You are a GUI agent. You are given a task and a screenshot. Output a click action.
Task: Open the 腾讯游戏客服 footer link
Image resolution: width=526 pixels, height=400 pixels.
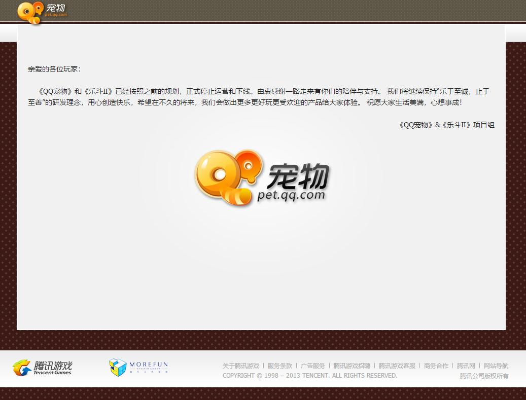(x=397, y=366)
